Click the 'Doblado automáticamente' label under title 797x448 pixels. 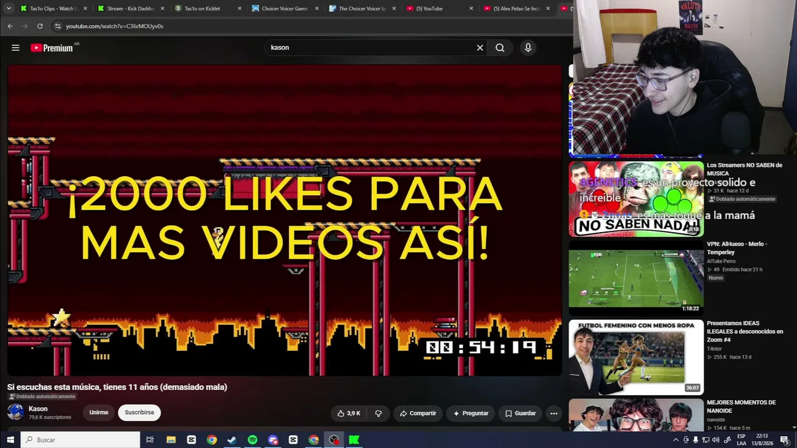click(x=42, y=396)
